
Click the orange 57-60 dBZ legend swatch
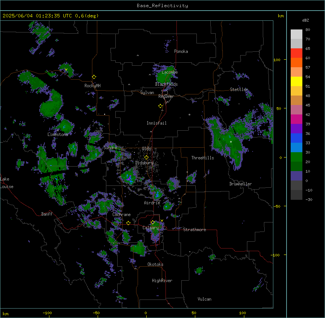[x=296, y=63]
